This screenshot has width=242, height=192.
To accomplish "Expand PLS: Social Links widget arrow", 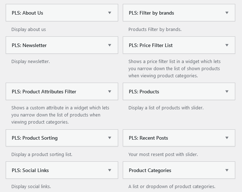I will pos(110,170).
